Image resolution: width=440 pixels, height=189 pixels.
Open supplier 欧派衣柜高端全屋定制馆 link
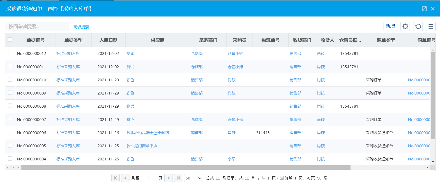(148, 133)
